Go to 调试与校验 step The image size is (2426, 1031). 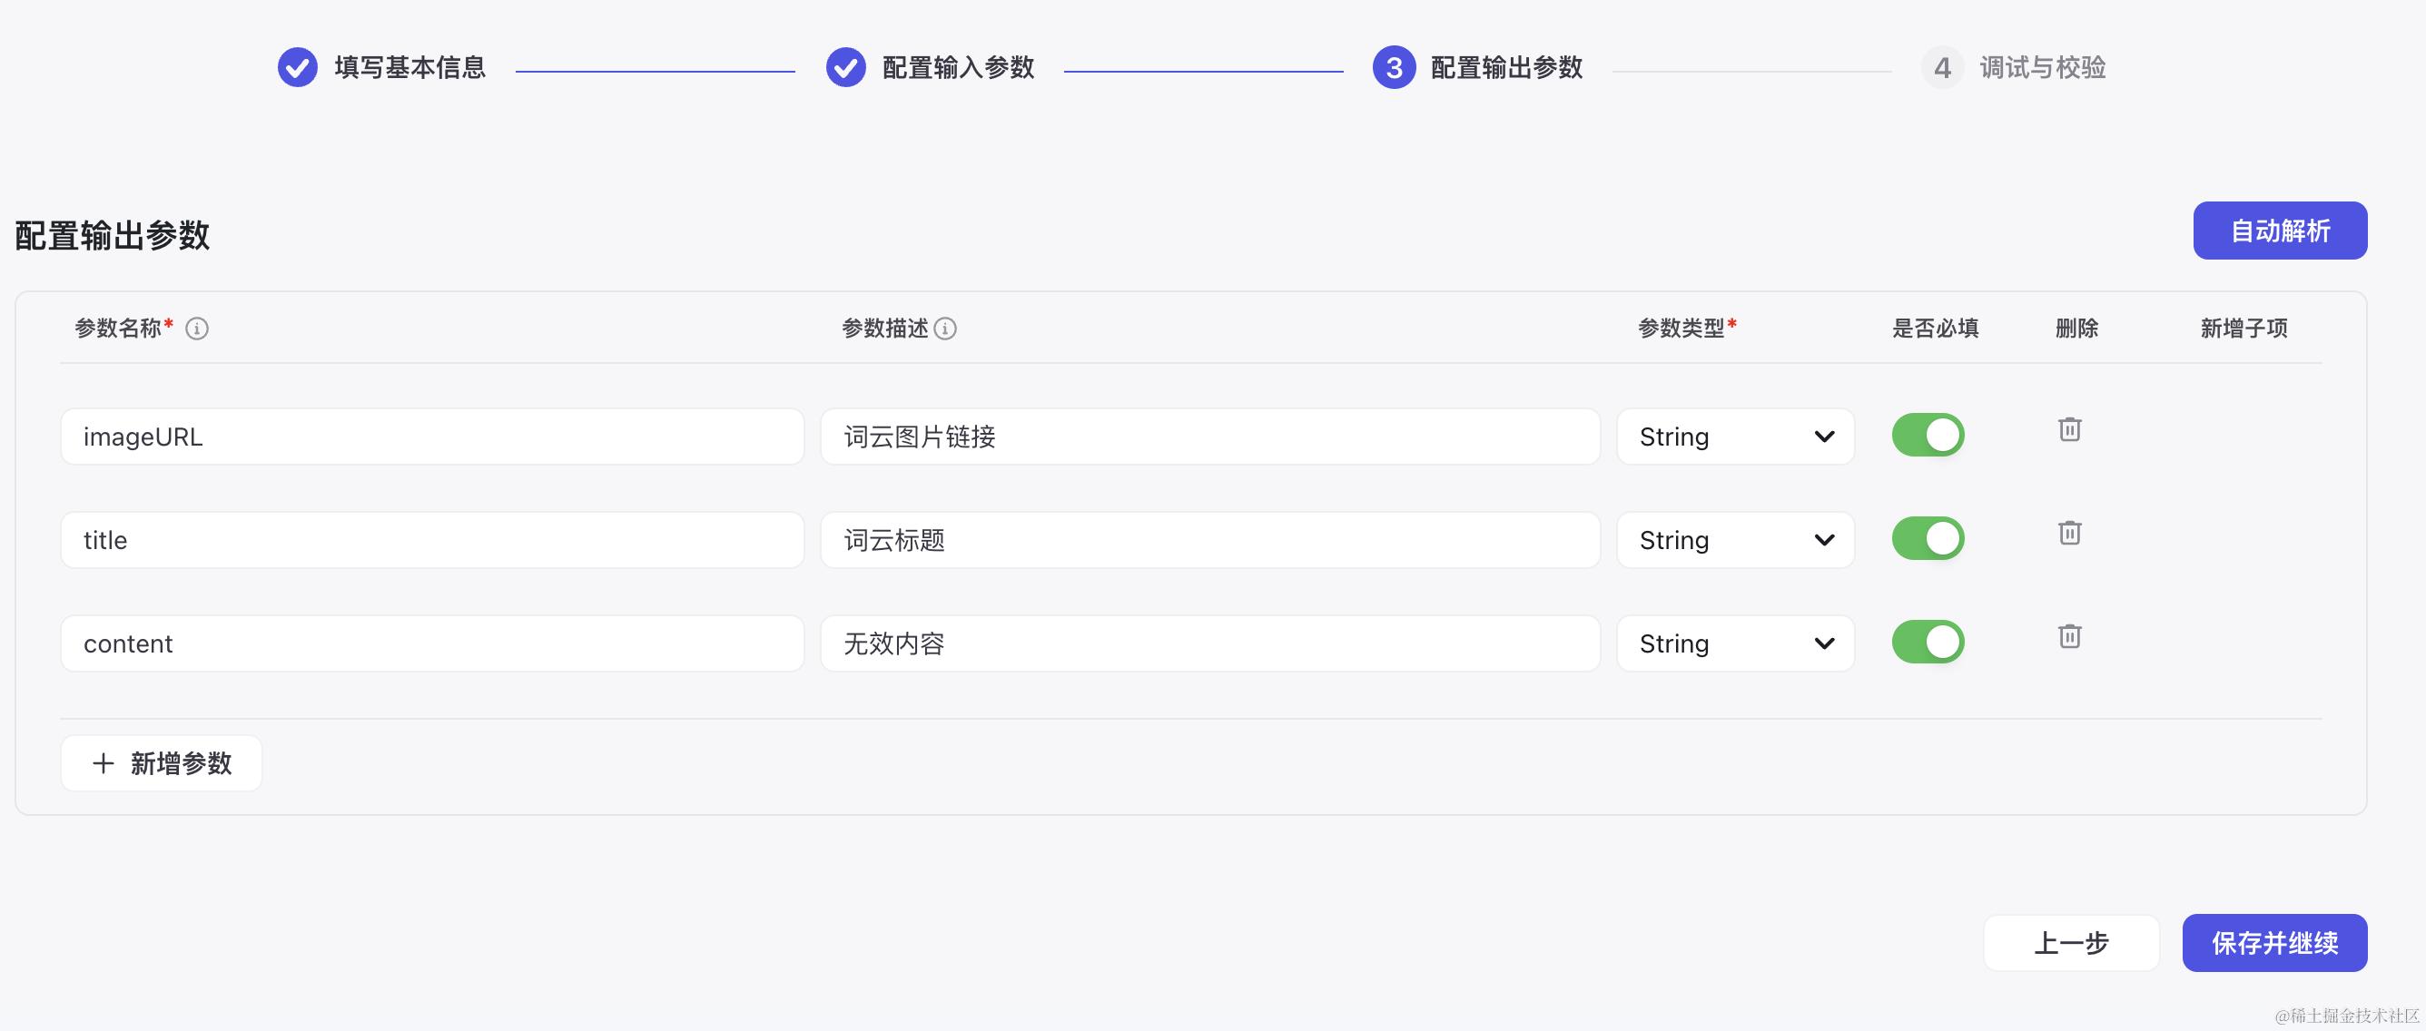click(x=2042, y=68)
